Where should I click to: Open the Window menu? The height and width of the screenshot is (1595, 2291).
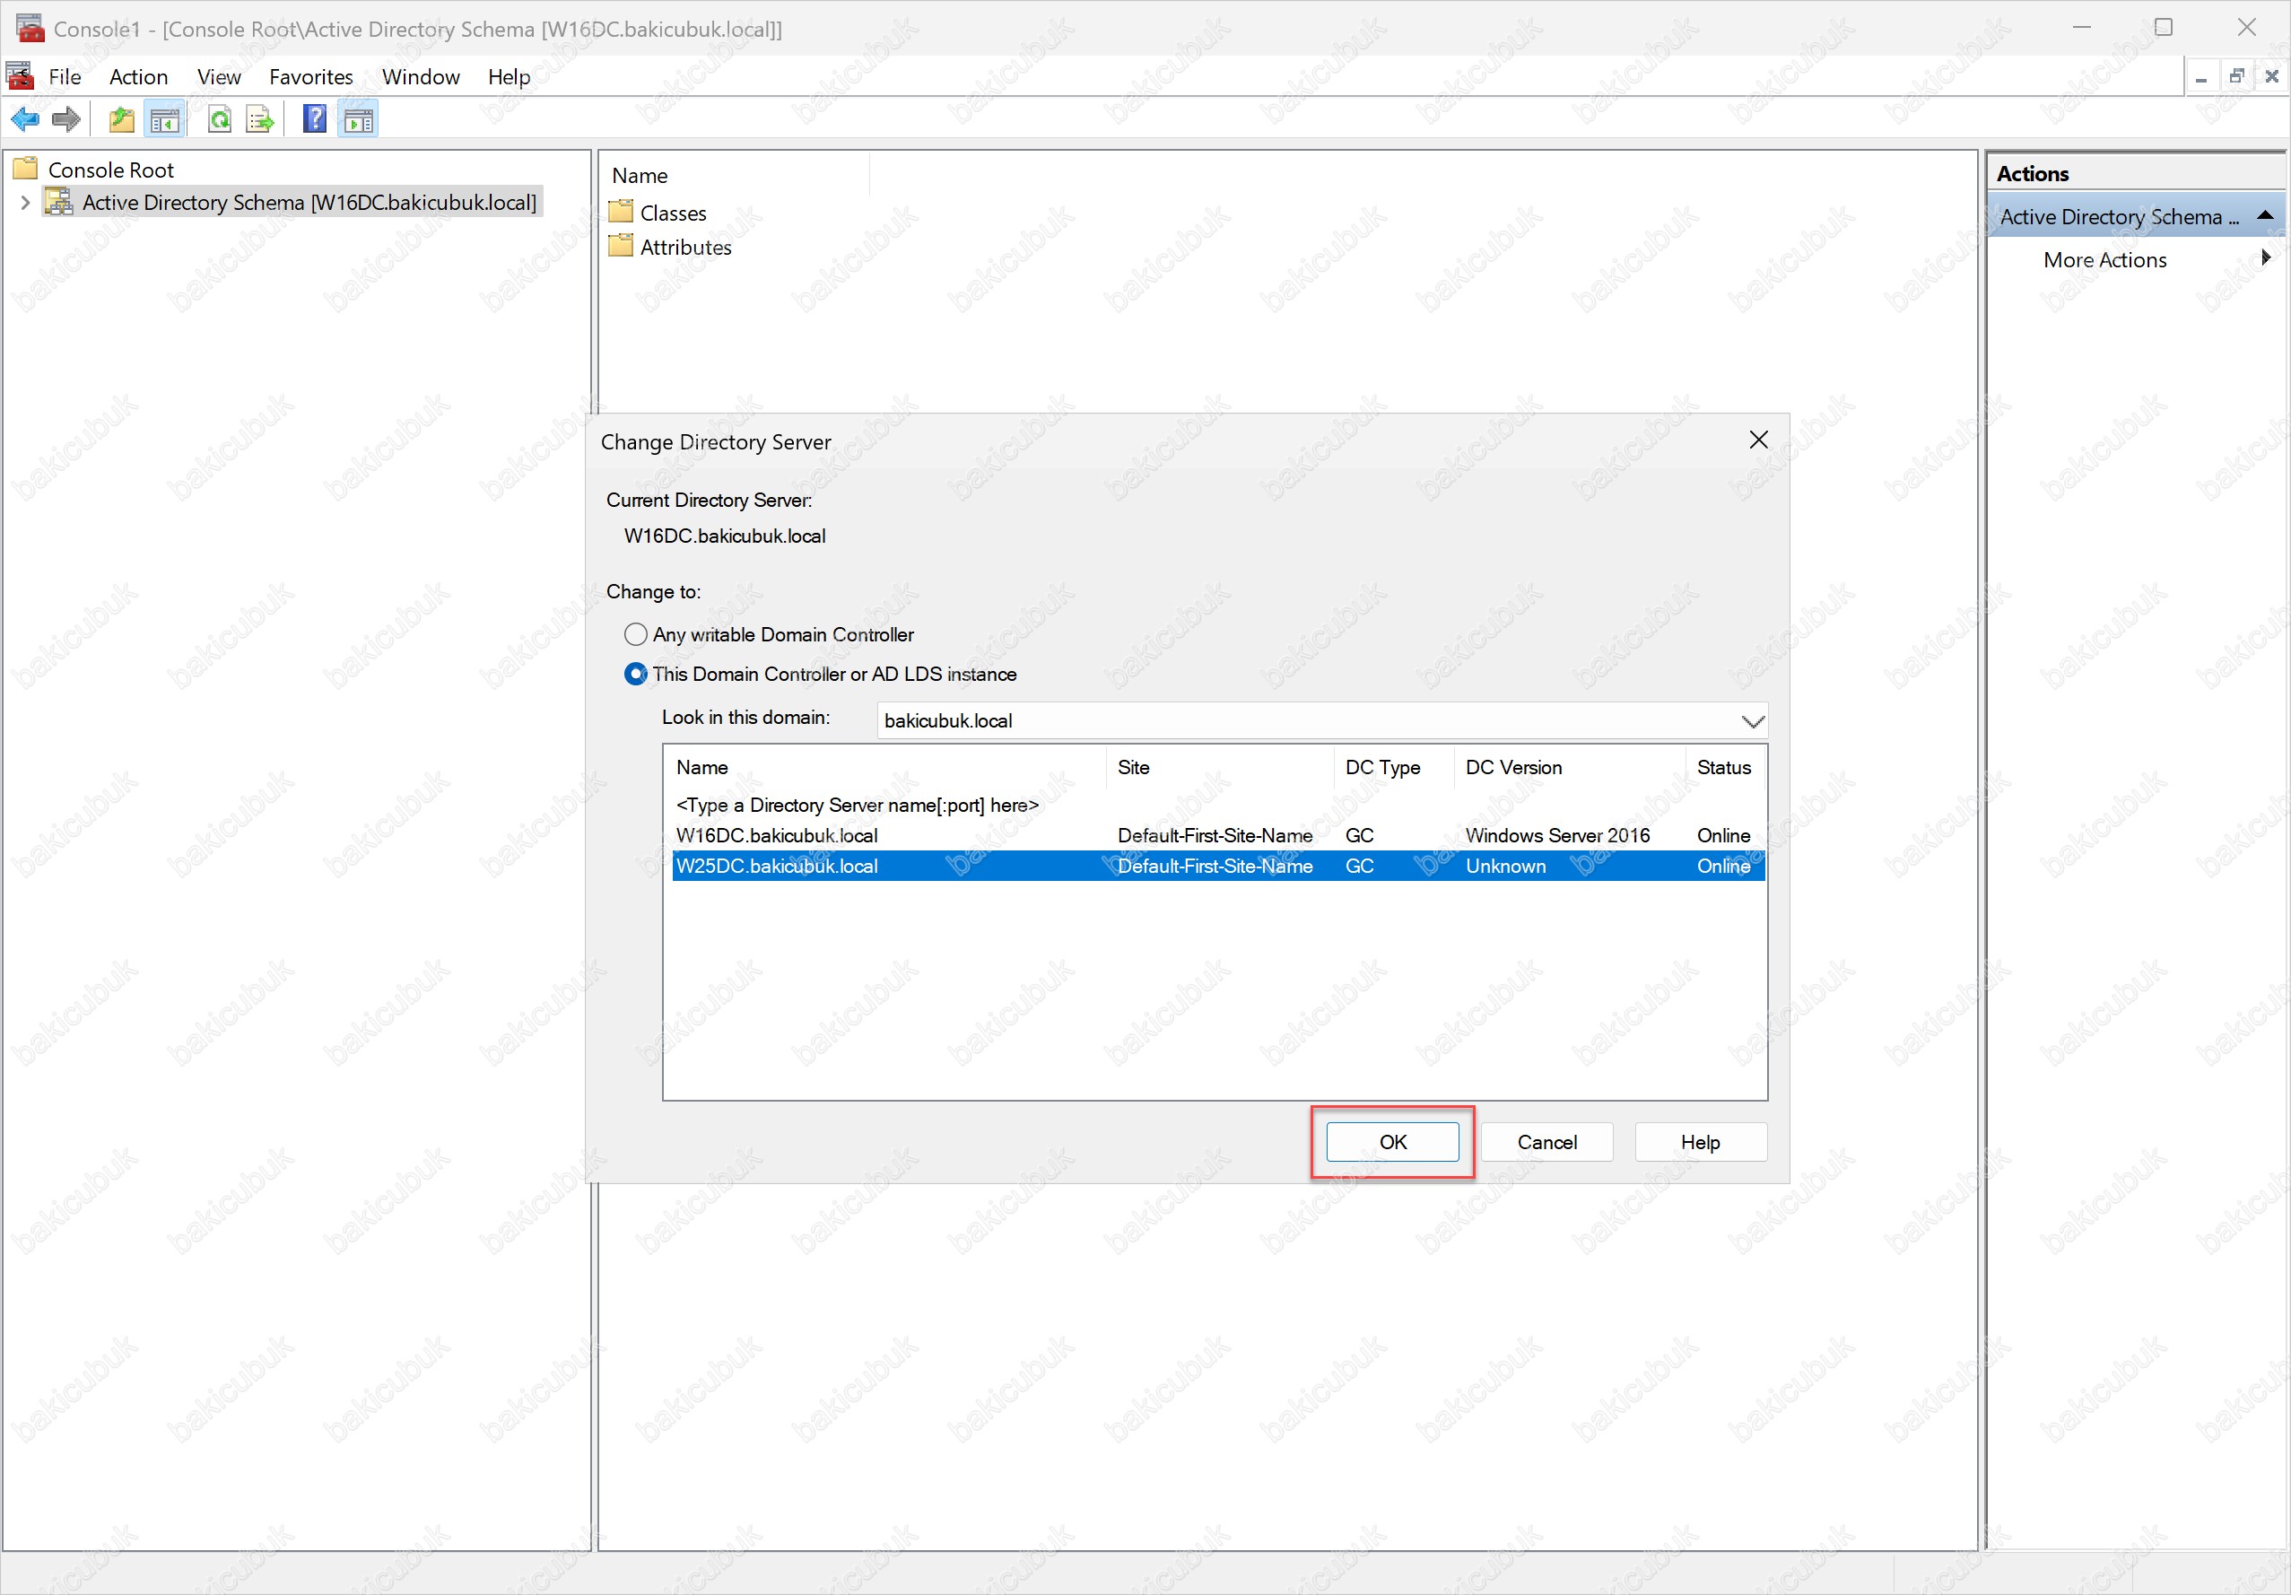(421, 77)
